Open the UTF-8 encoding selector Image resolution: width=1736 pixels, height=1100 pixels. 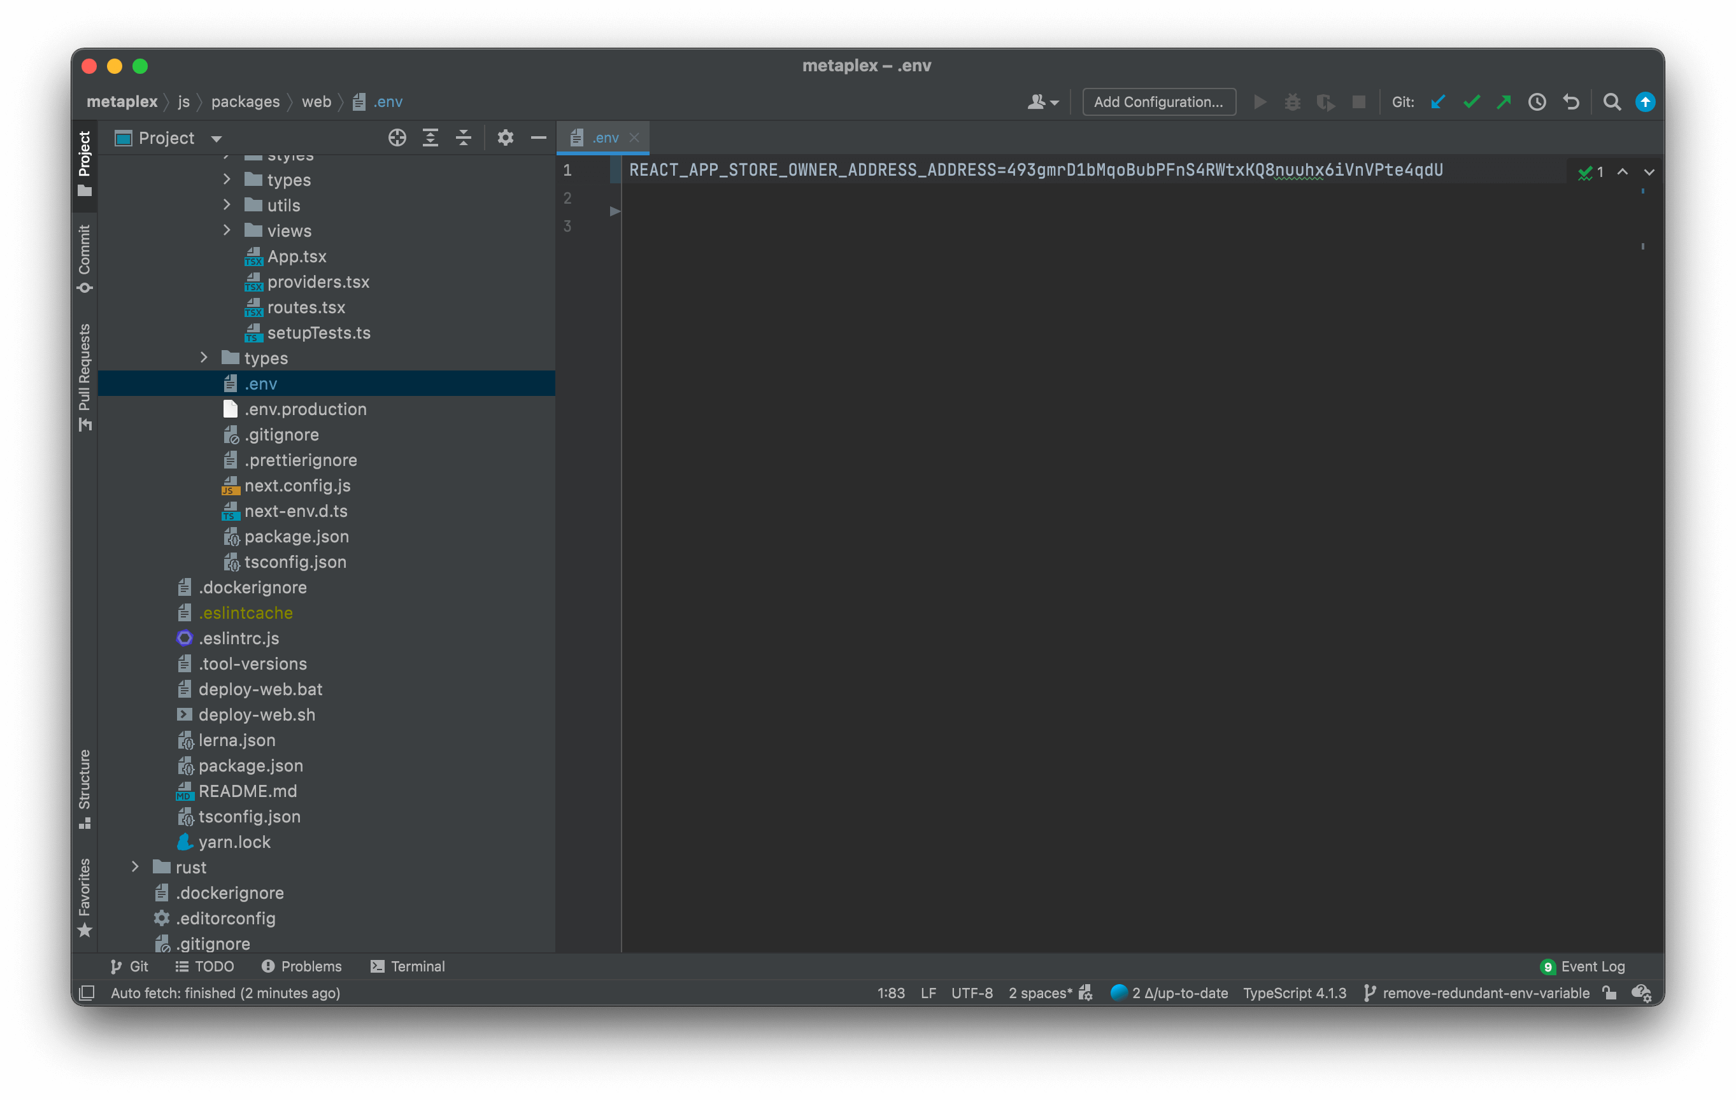point(972,993)
